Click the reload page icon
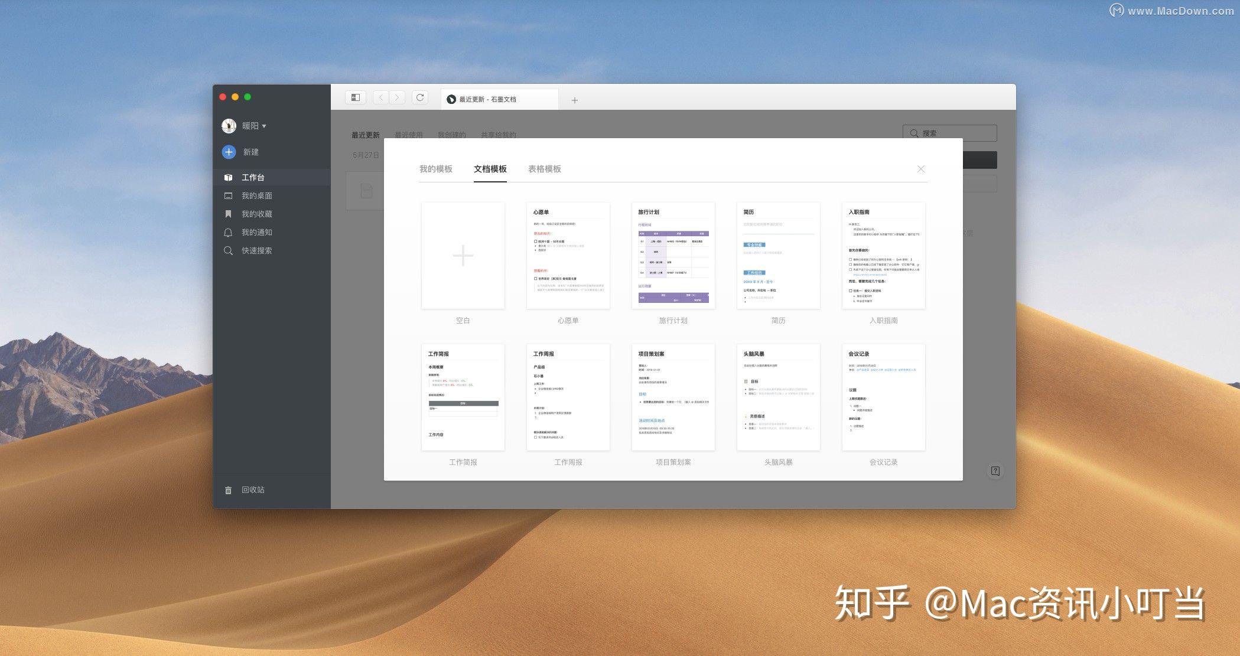This screenshot has height=656, width=1240. coord(420,97)
